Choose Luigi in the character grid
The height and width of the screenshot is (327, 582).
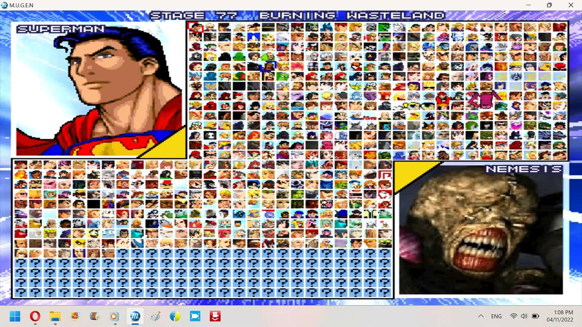(x=311, y=27)
